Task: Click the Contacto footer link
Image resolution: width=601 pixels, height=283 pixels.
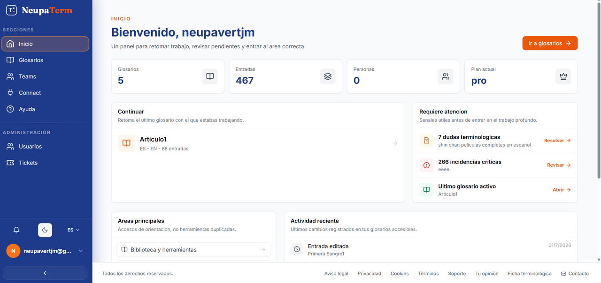Action: click(575, 274)
